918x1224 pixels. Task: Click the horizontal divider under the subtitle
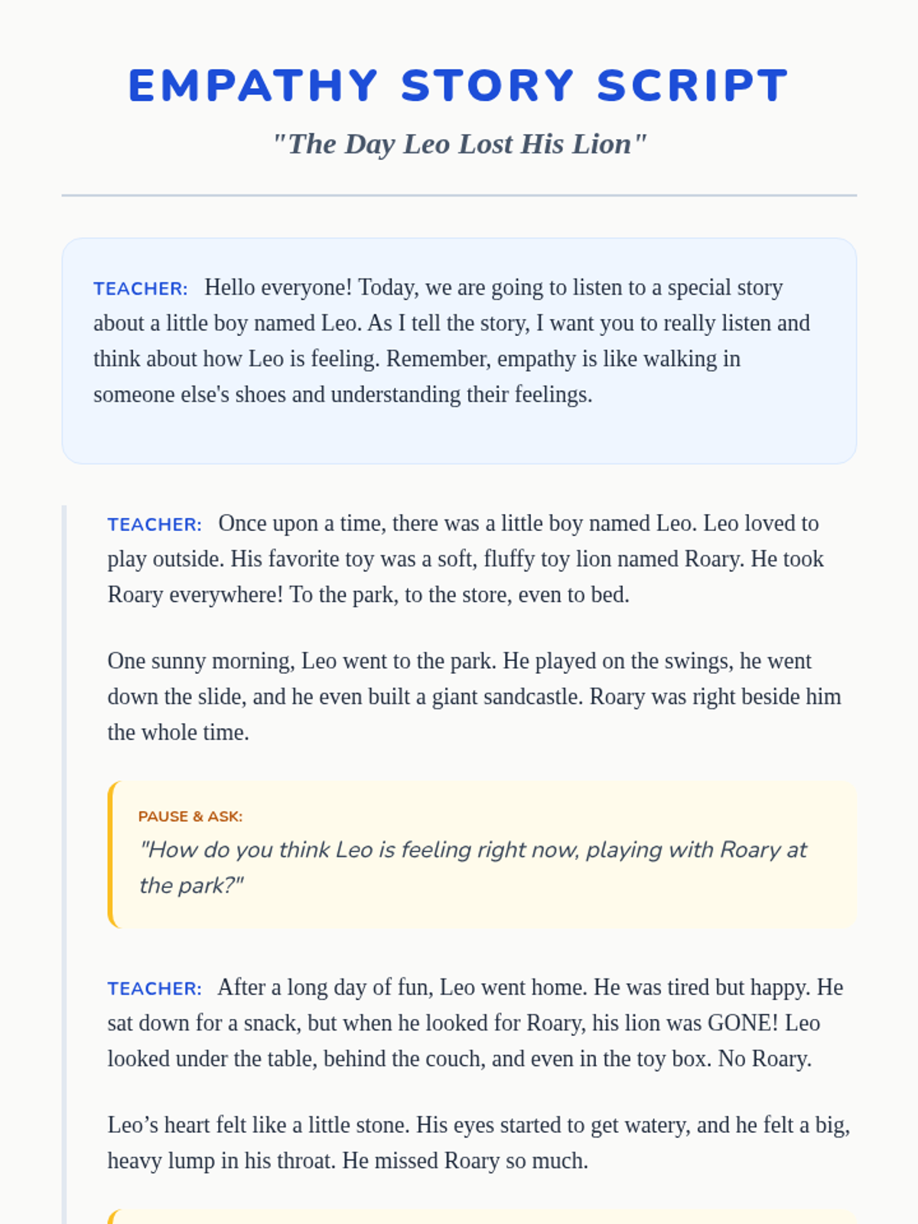459,195
